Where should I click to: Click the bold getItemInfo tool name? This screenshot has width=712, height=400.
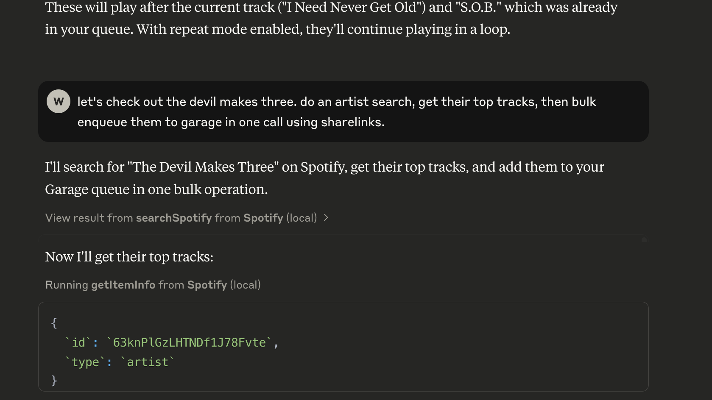[x=123, y=285]
